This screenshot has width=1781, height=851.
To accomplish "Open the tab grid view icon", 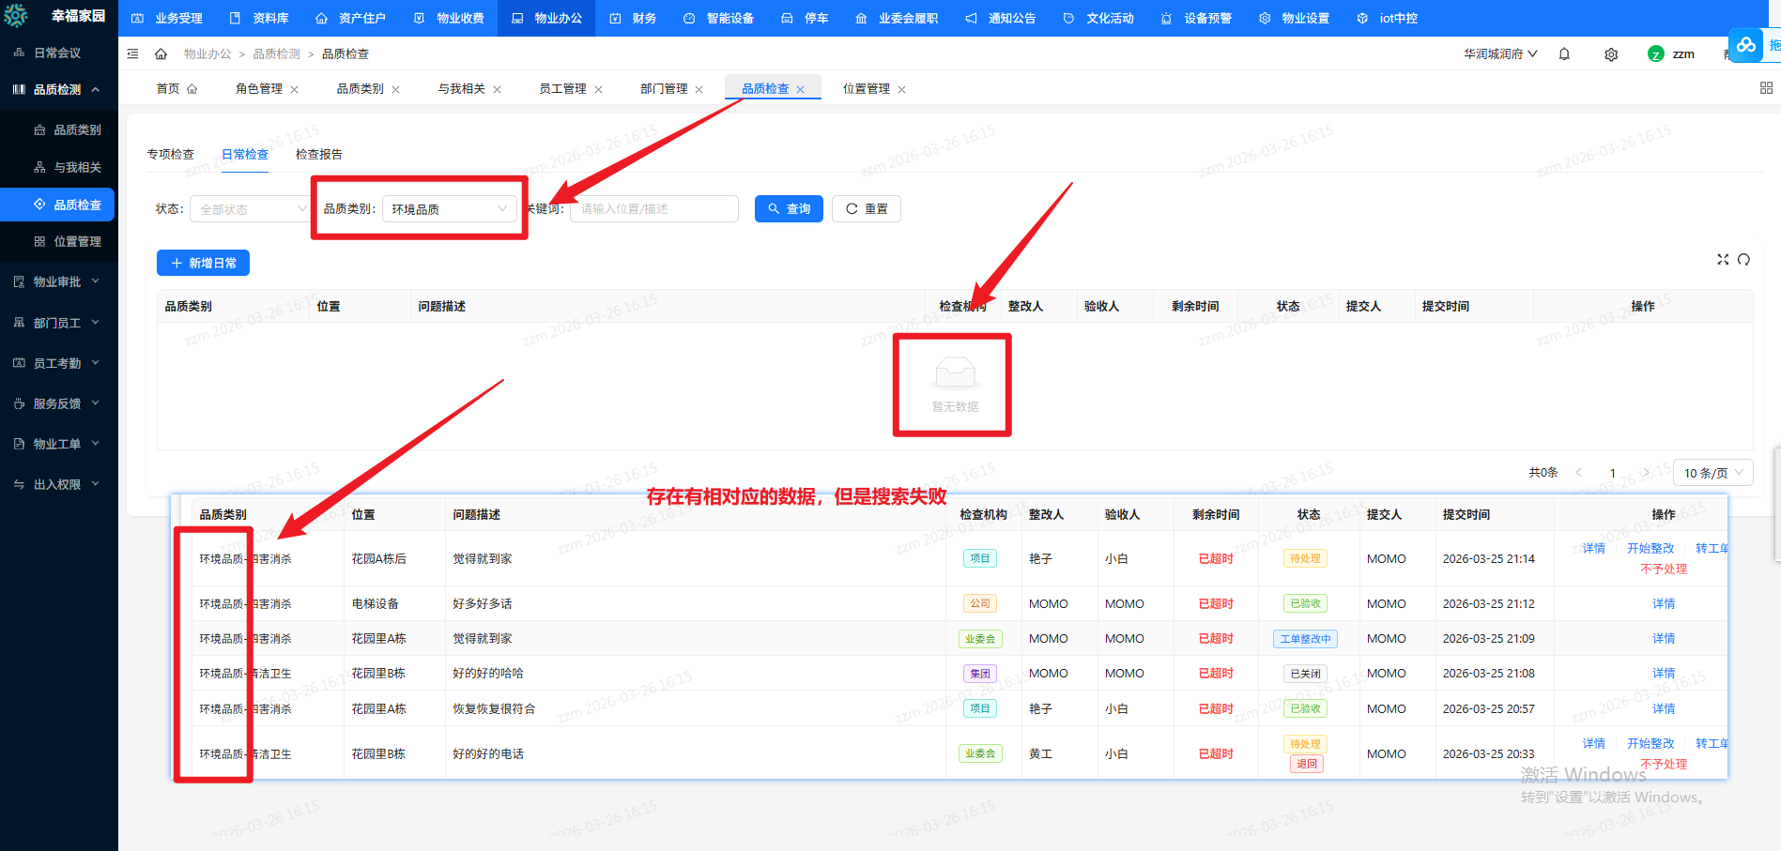I will click(x=1766, y=88).
